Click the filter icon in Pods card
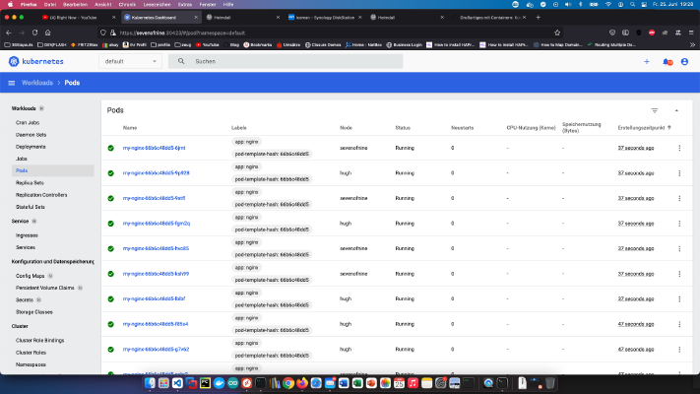The width and height of the screenshot is (700, 394). tap(655, 110)
